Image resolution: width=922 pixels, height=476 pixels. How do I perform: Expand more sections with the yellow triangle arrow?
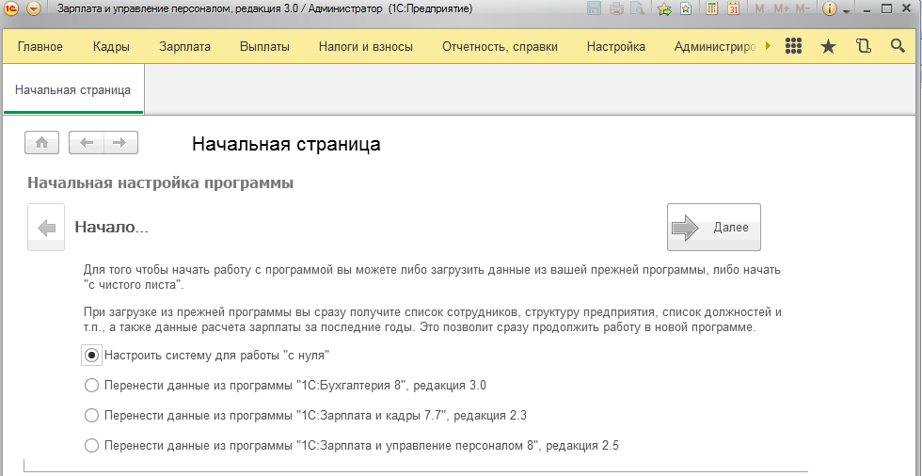pos(768,46)
